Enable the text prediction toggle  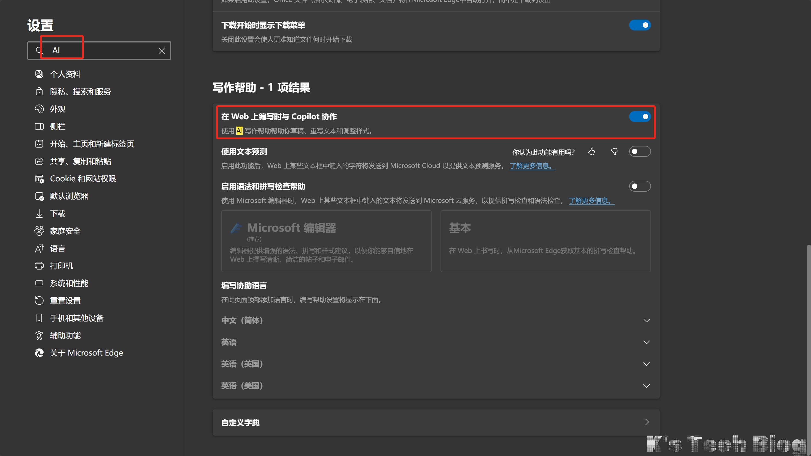tap(640, 152)
